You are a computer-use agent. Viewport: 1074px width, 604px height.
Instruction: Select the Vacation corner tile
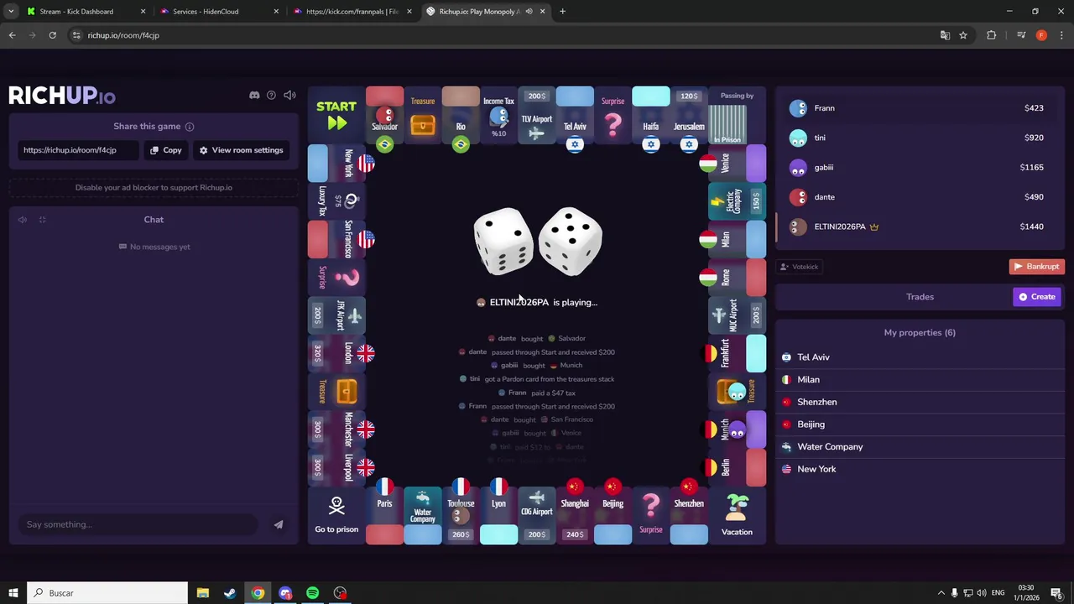[737, 514]
